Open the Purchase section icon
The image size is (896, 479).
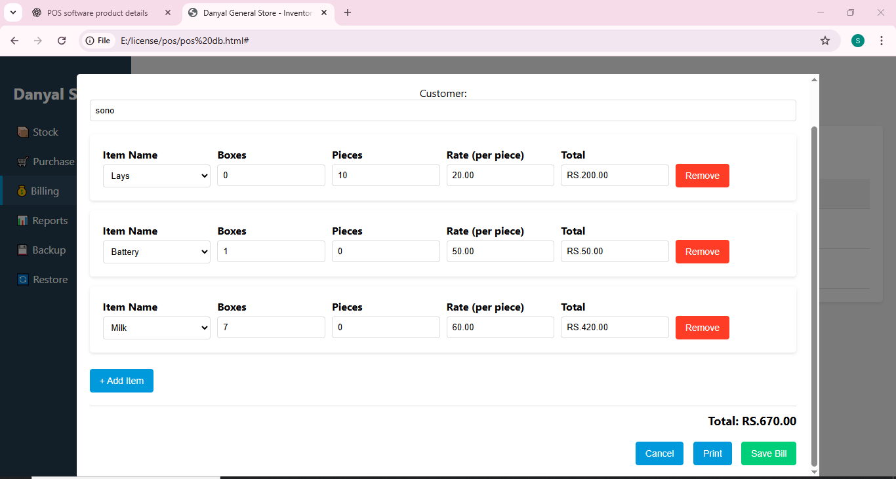[x=22, y=161]
